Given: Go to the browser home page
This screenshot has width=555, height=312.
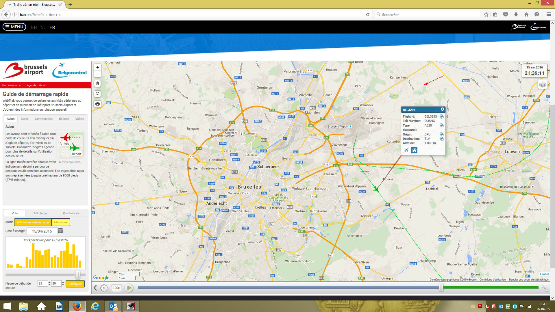Looking at the screenshot, I should (526, 14).
